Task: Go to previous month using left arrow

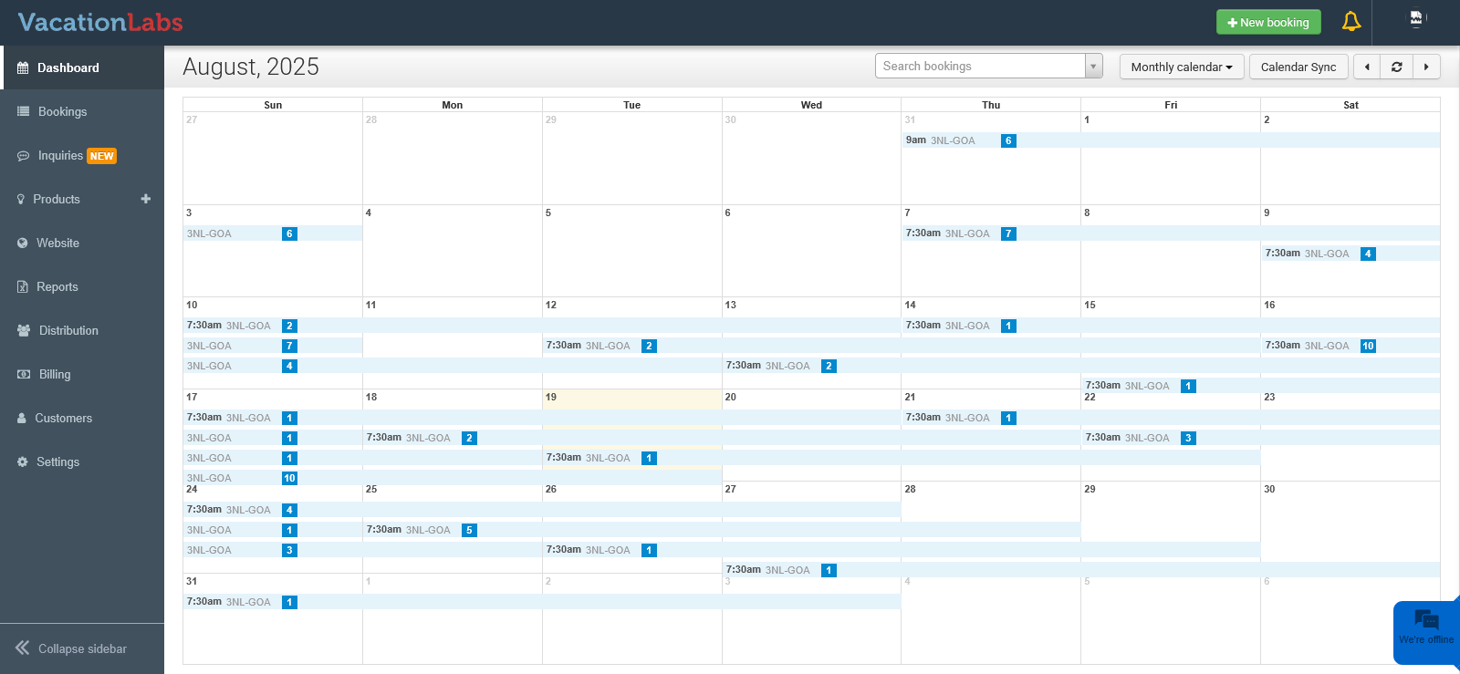Action: pos(1367,67)
